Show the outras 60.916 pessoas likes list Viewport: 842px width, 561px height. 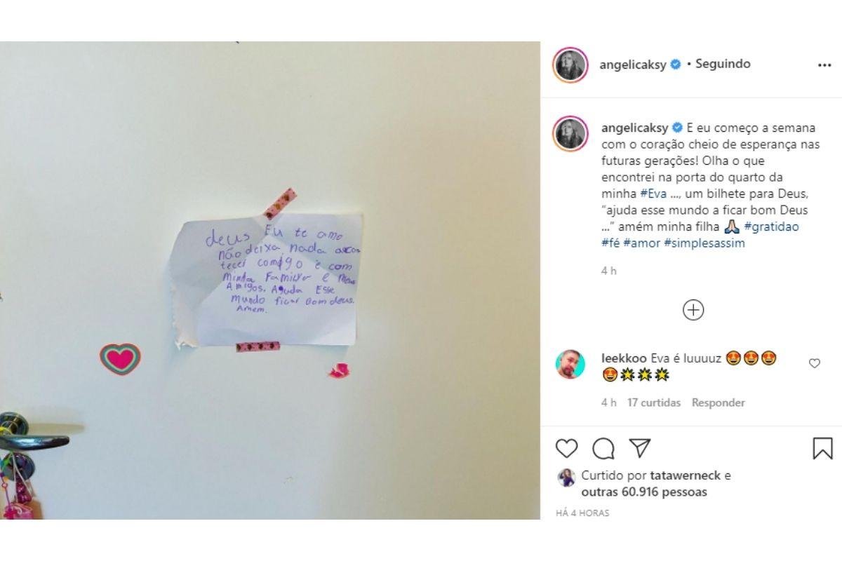click(x=644, y=492)
